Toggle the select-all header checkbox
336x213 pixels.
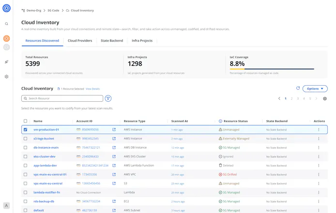point(25,121)
